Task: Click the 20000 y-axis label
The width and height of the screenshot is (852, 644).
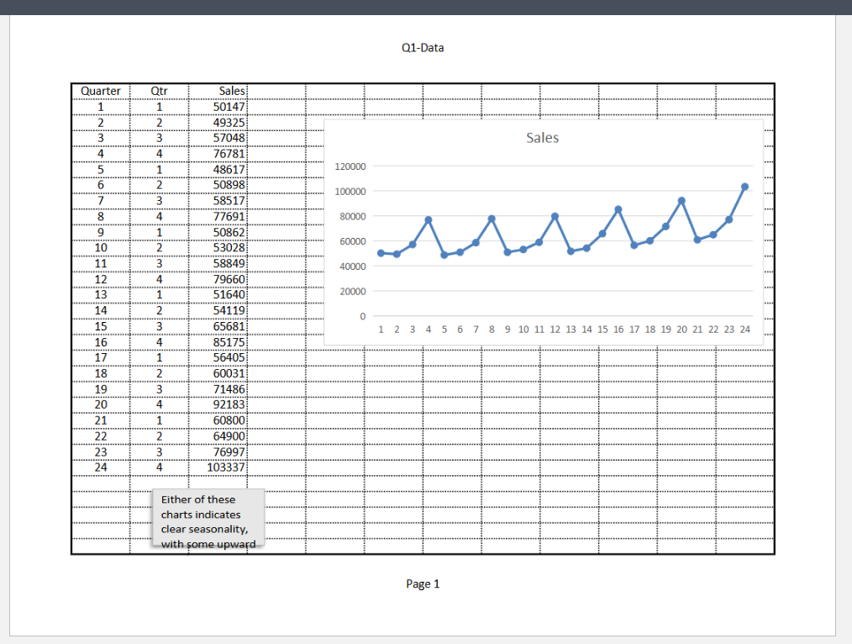Action: click(x=353, y=291)
